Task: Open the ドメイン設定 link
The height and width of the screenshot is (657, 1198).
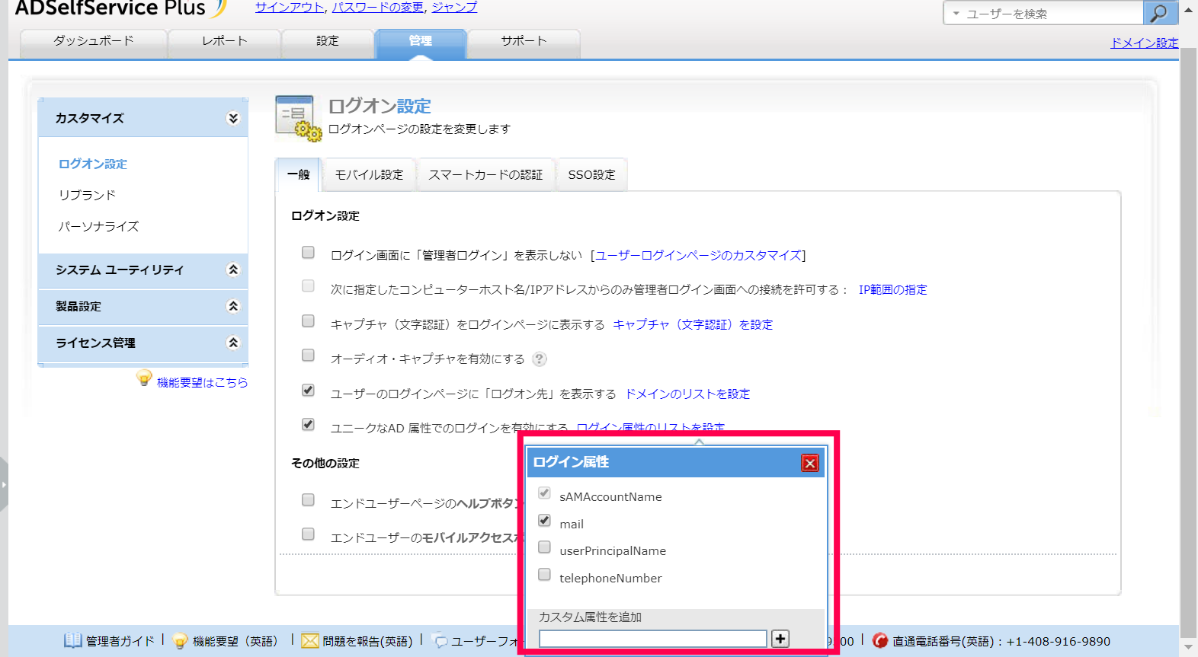Action: [x=1145, y=43]
